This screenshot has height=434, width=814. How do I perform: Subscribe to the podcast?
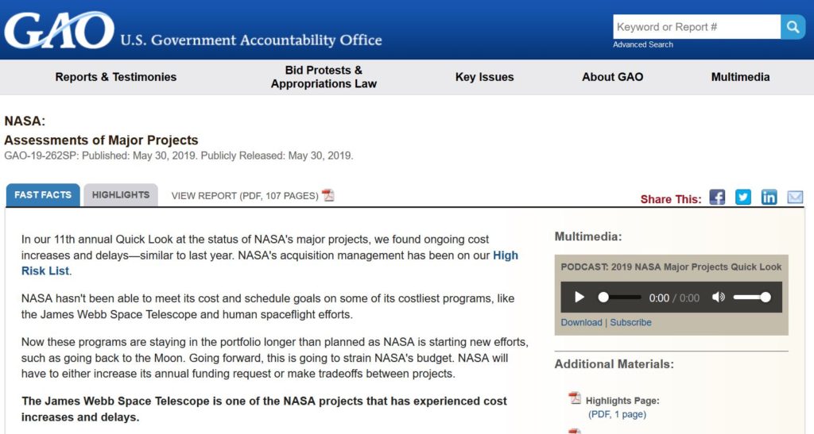(630, 322)
